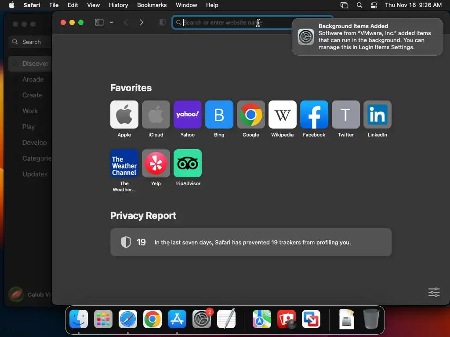Image resolution: width=450 pixels, height=337 pixels.
Task: Open TextEdit from the Dock
Action: [226, 319]
